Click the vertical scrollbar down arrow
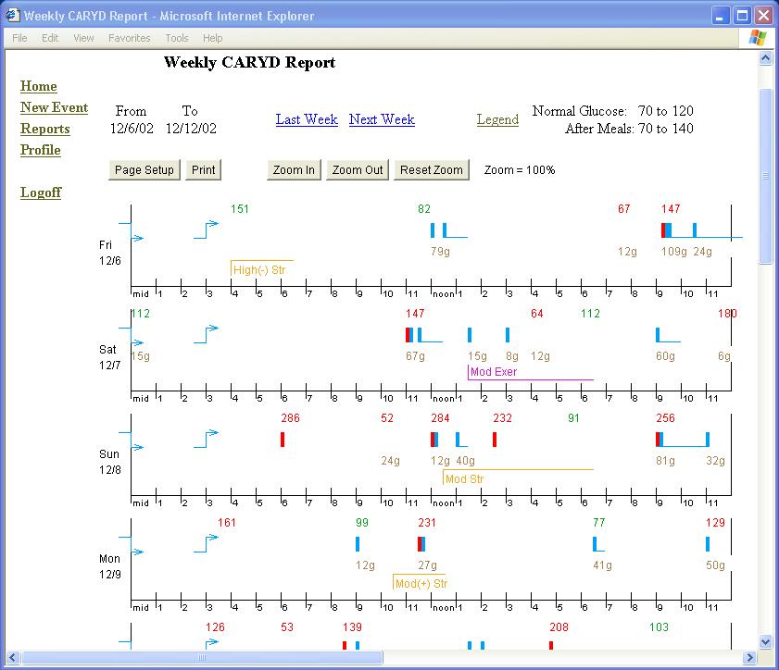This screenshot has width=779, height=670. click(x=766, y=641)
